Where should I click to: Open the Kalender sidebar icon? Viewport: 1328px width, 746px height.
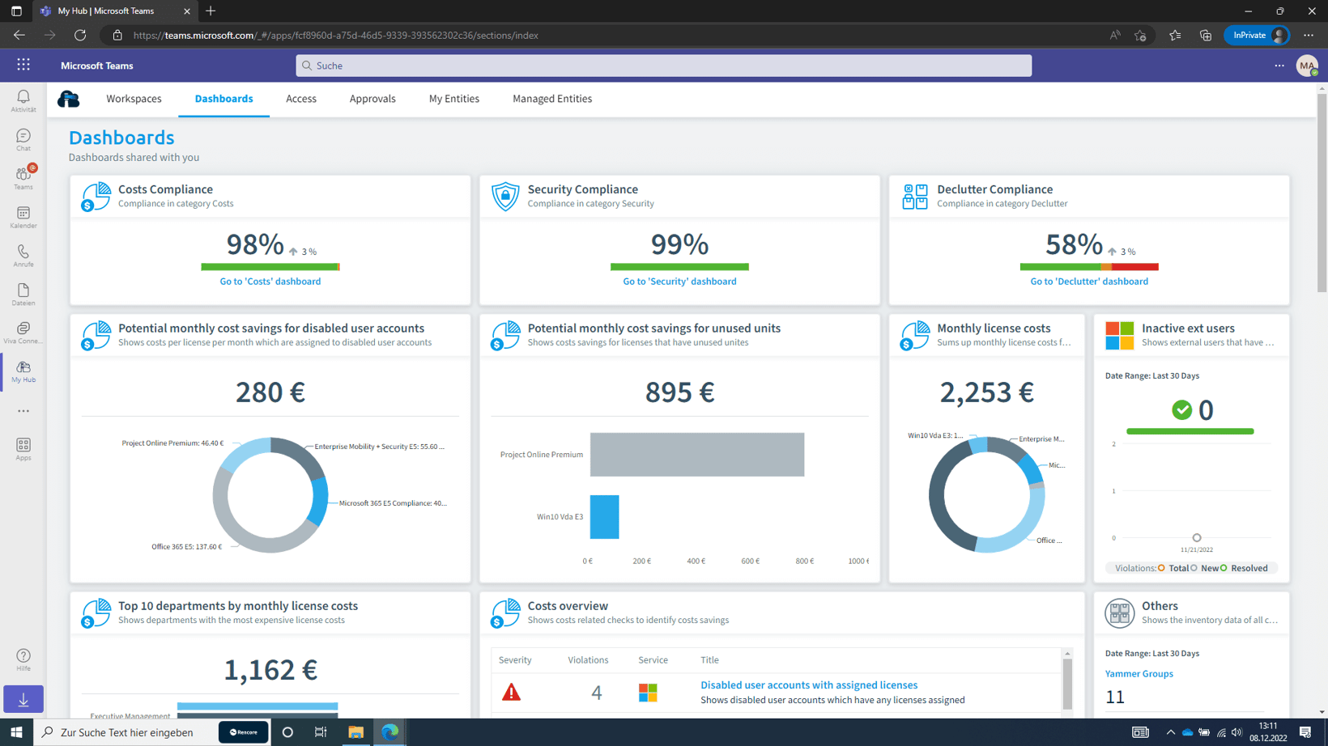tap(23, 217)
